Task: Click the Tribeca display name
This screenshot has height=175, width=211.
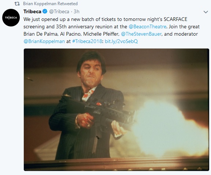Action: point(32,12)
